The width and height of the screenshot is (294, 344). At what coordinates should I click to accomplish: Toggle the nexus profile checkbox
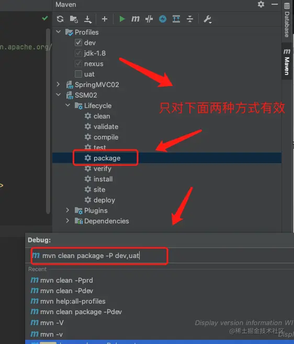(x=78, y=63)
